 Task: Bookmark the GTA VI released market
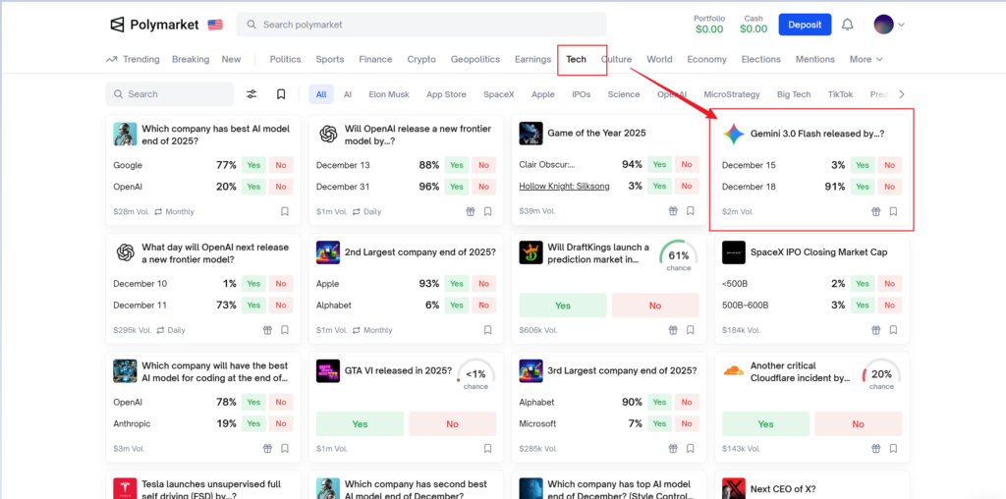pos(487,449)
